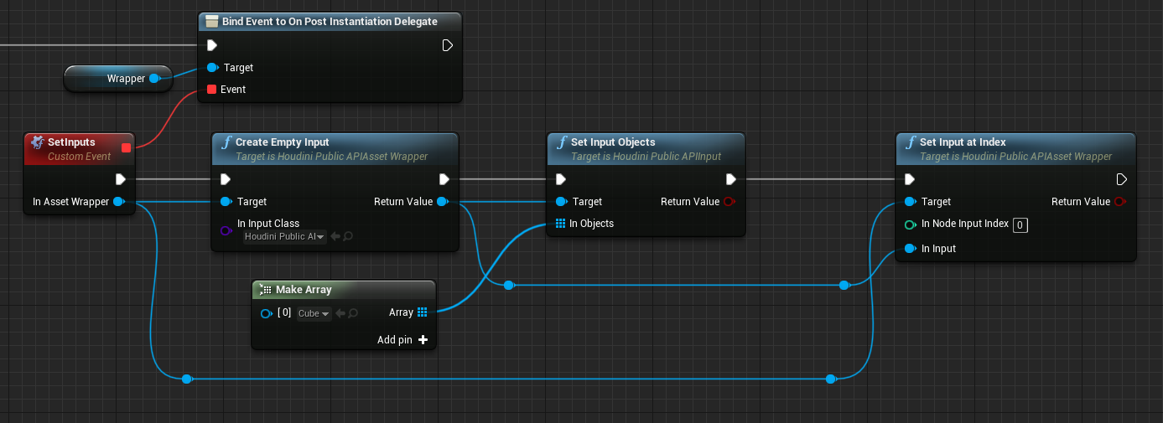
Task: Click the In Objects array input pin
Action: click(560, 224)
